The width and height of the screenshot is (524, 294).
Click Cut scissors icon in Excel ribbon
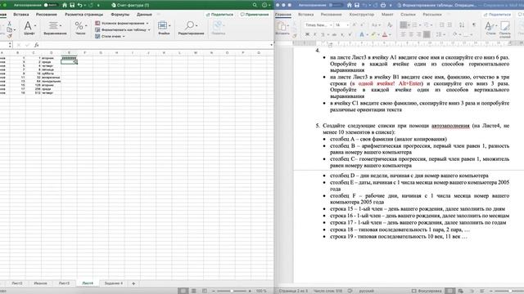tap(9, 24)
